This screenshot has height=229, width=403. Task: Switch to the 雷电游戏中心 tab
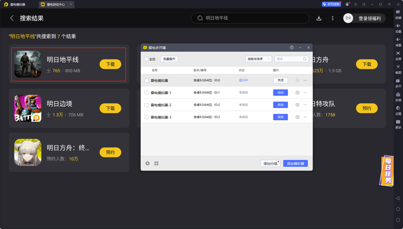pyautogui.click(x=57, y=4)
